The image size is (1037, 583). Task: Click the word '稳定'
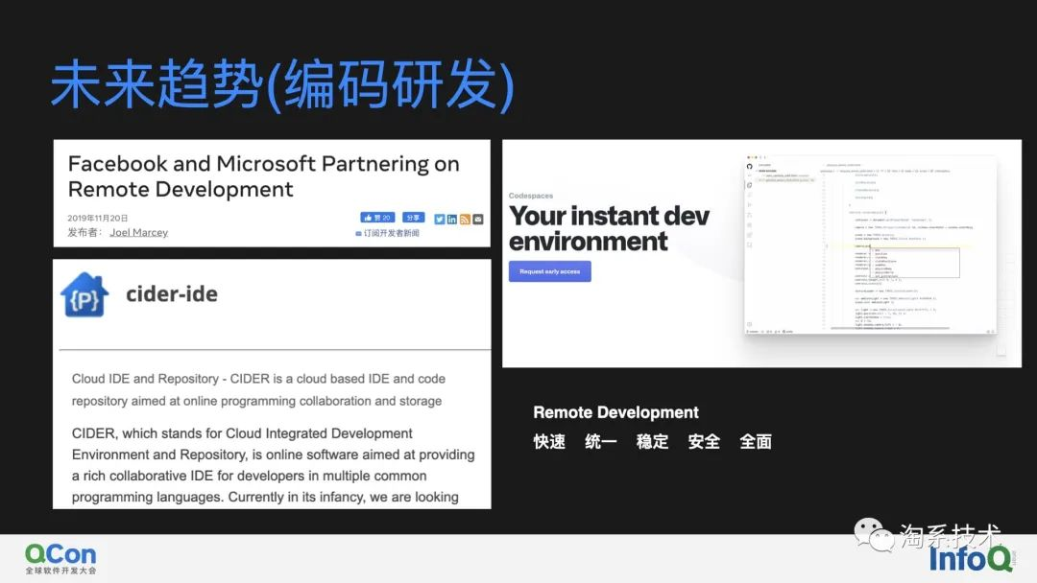click(x=652, y=442)
